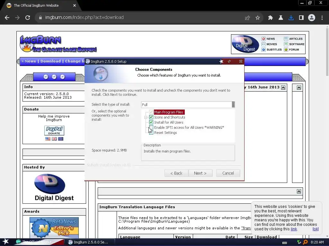Screen dimensions: 329x246
Task: Click the Translations link in language text
Action: tap(246, 228)
